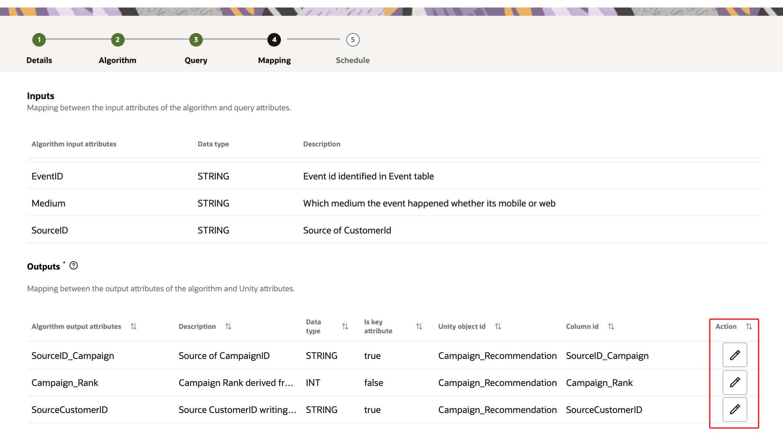Edit the SourceCustomerID row mapping
Image resolution: width=783 pixels, height=434 pixels.
pos(735,409)
